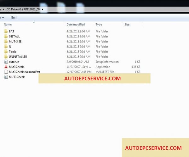Select the MUT3Check settings file icon
This screenshot has width=189, height=157.
pyautogui.click(x=6, y=77)
